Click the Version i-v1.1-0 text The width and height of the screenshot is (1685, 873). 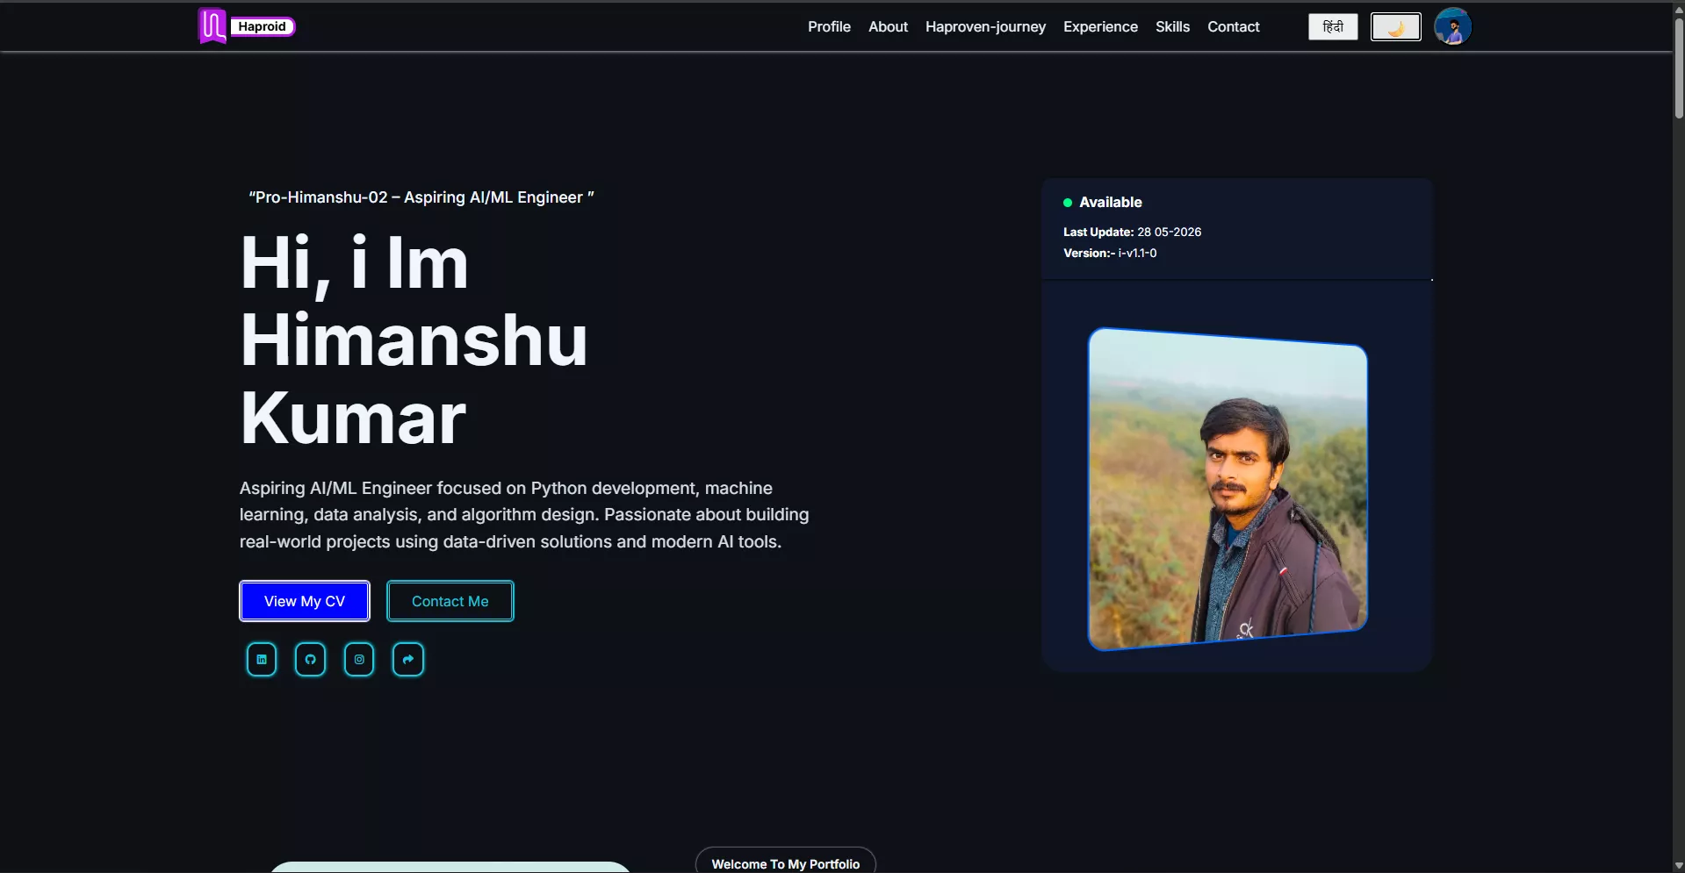pos(1110,254)
